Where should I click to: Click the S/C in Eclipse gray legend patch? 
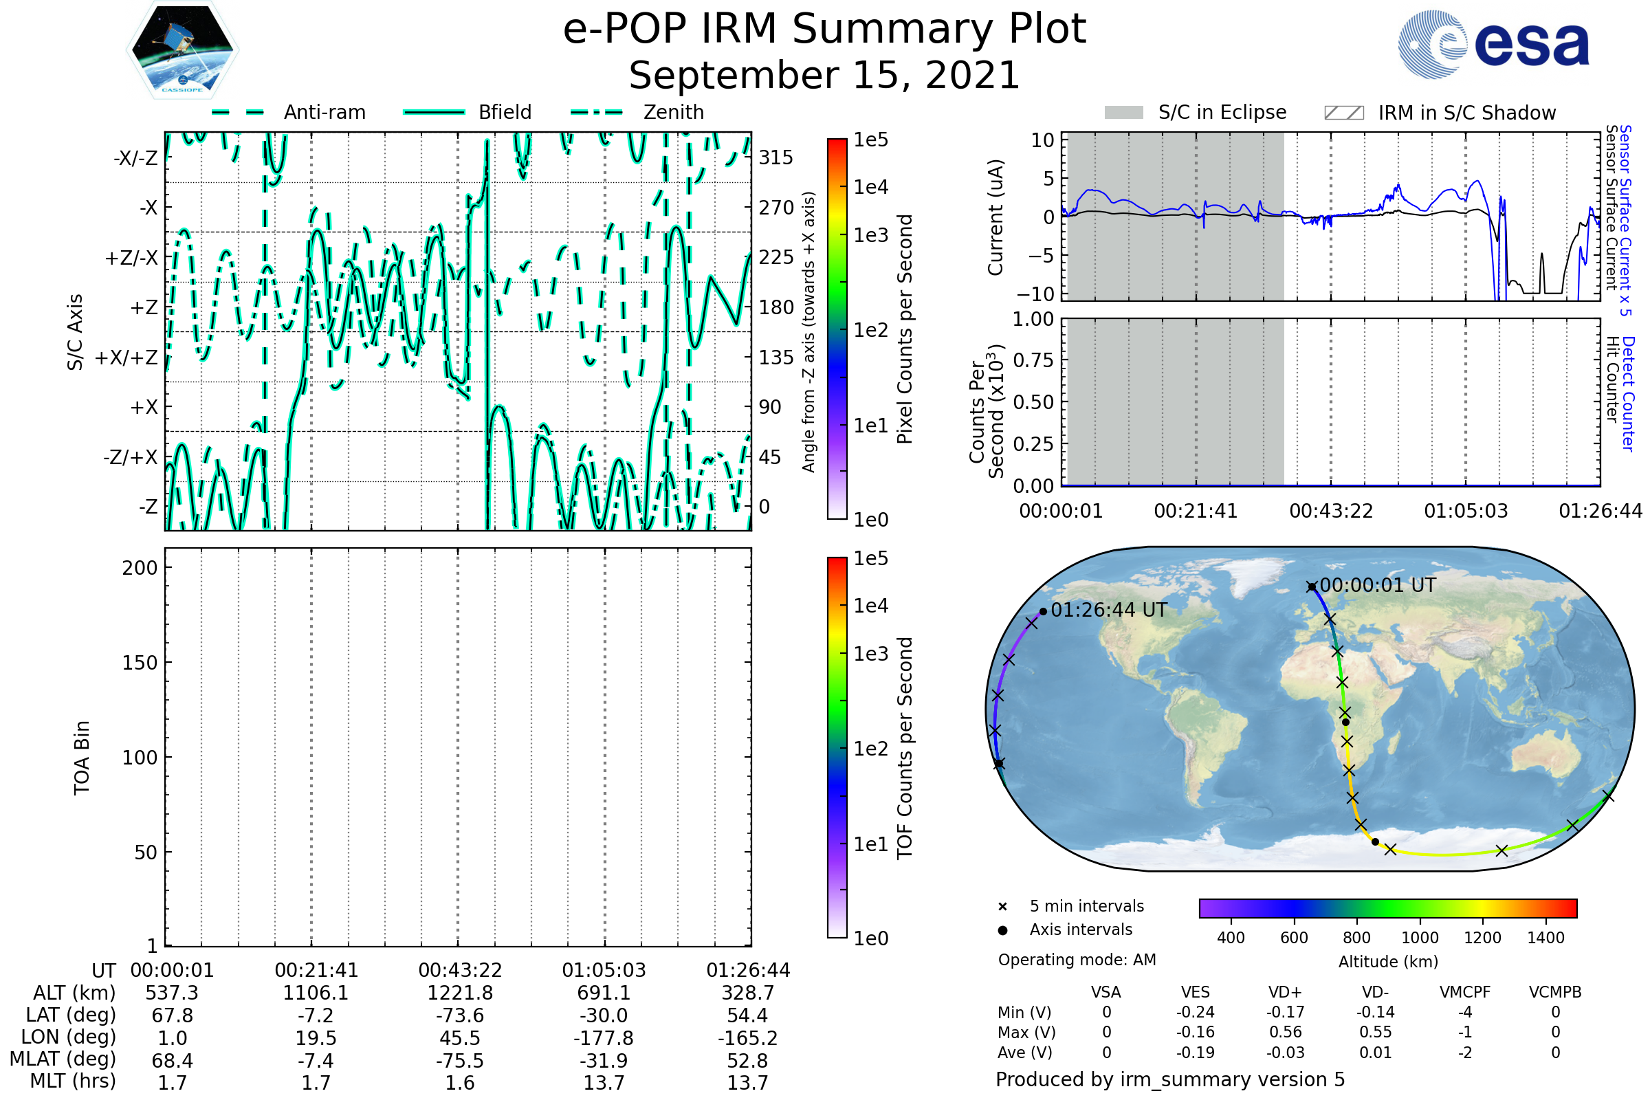[x=1124, y=113]
